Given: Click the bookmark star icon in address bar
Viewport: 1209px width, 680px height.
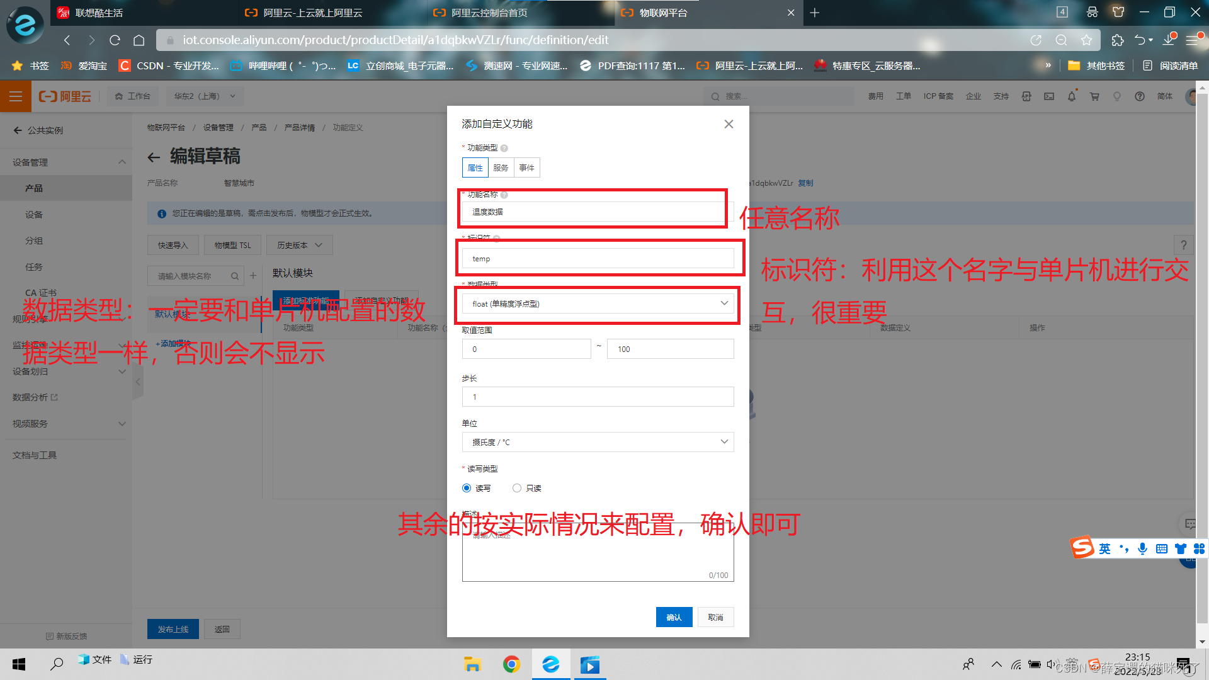Looking at the screenshot, I should [1086, 40].
